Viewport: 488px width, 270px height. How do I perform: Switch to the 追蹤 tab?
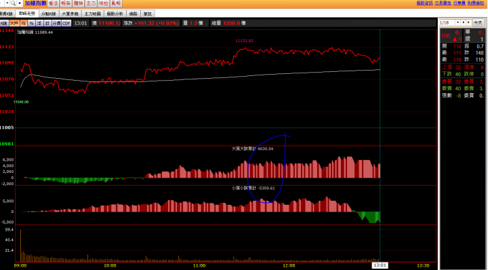point(134,14)
